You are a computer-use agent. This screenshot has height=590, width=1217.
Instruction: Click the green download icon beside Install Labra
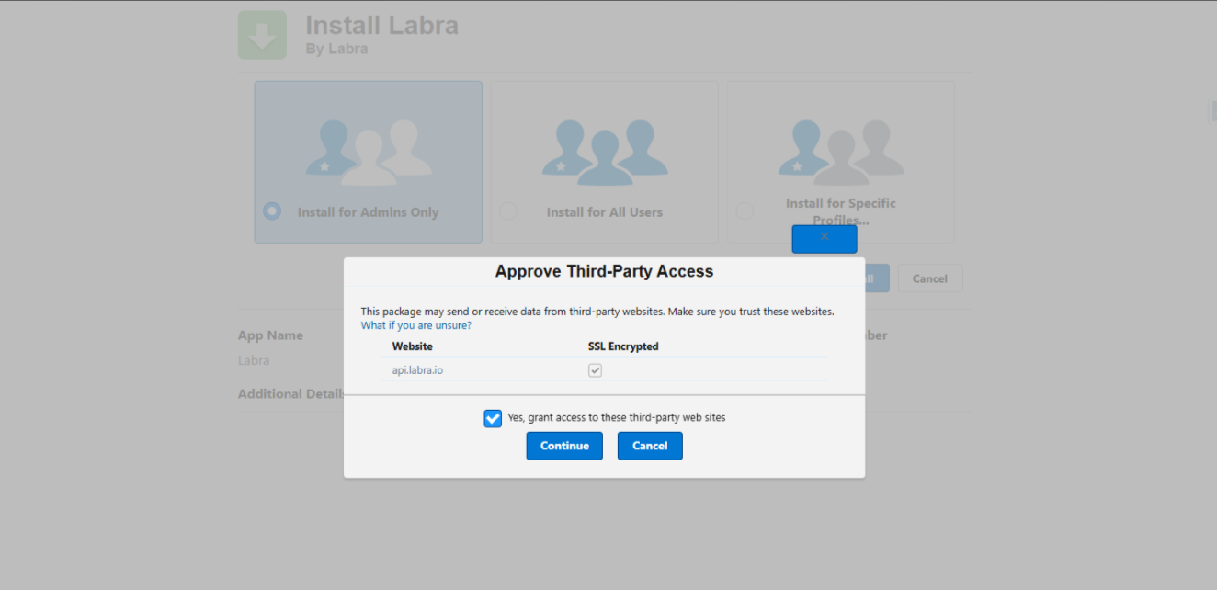[x=262, y=35]
